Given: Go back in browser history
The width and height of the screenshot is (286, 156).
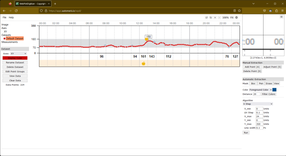Looking at the screenshot, I should click(4, 11).
